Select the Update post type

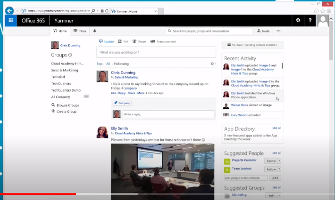click(x=106, y=41)
